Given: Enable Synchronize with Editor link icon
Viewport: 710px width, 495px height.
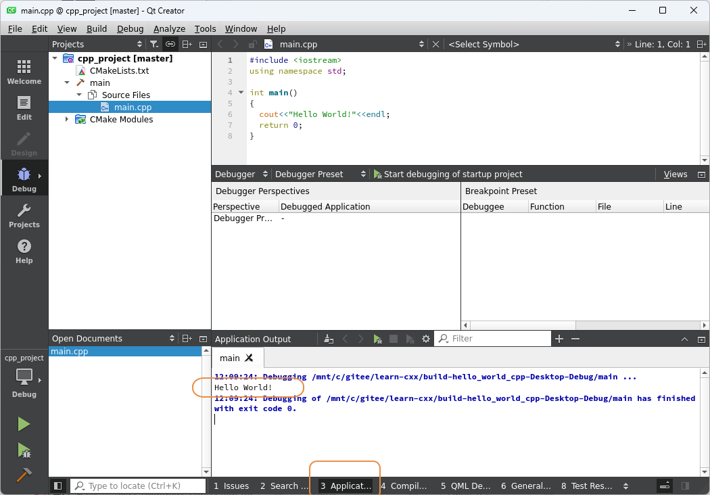Looking at the screenshot, I should pyautogui.click(x=170, y=44).
